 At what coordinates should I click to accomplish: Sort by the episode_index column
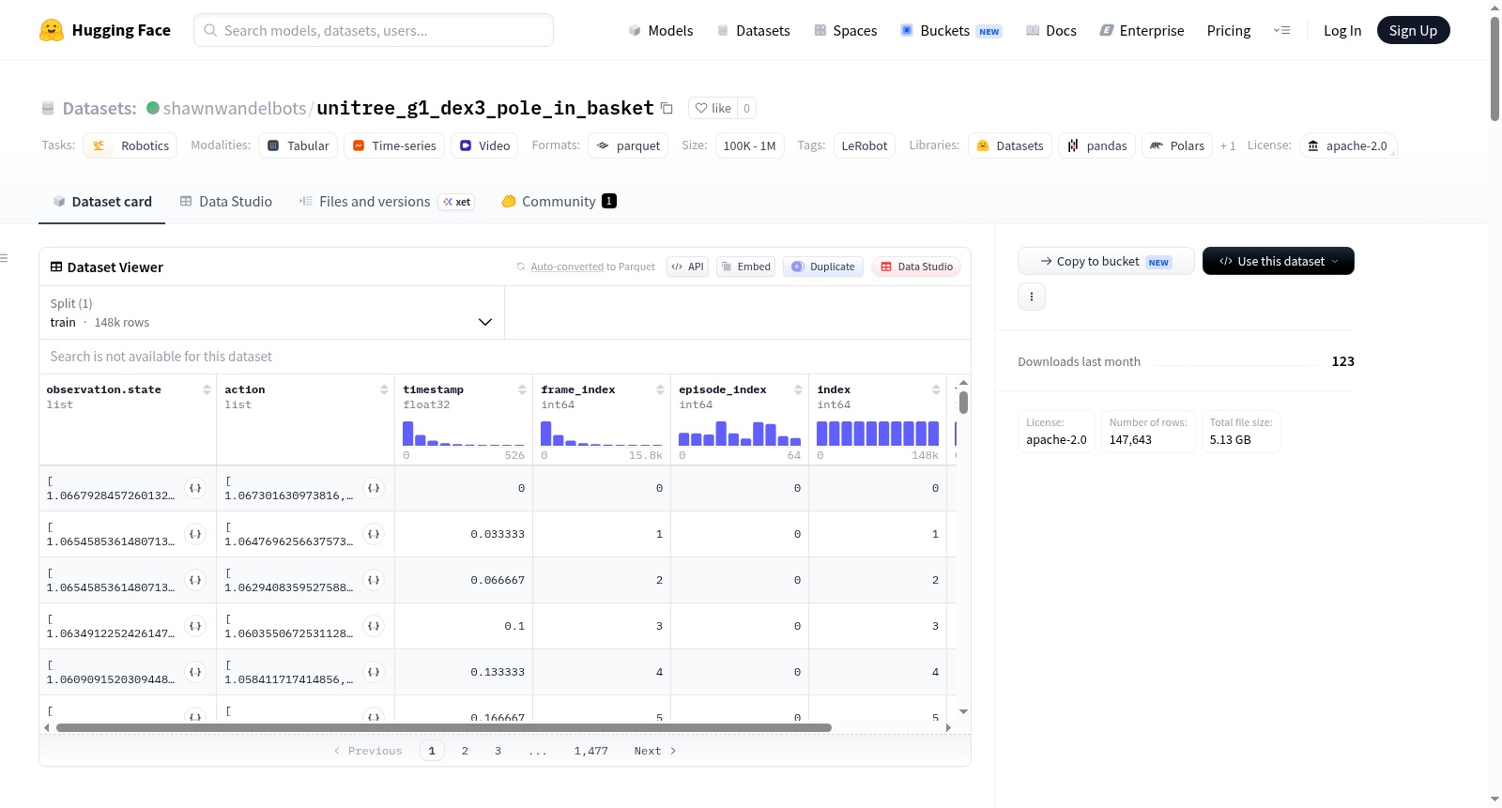point(798,389)
